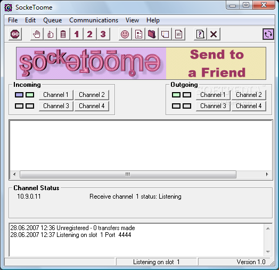
Task: Click the 'Listening on slot 1 Port 4444' log line
Action: [71, 235]
